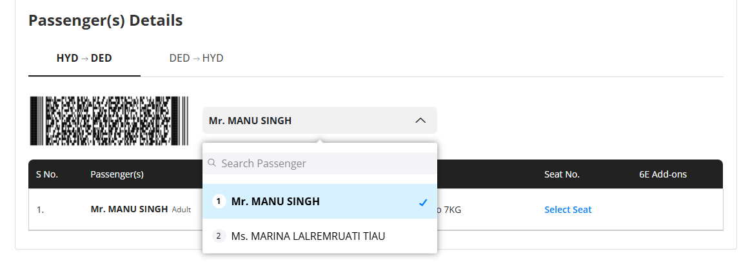The height and width of the screenshot is (265, 750).
Task: Open the Select Seat link
Action: [x=567, y=210]
